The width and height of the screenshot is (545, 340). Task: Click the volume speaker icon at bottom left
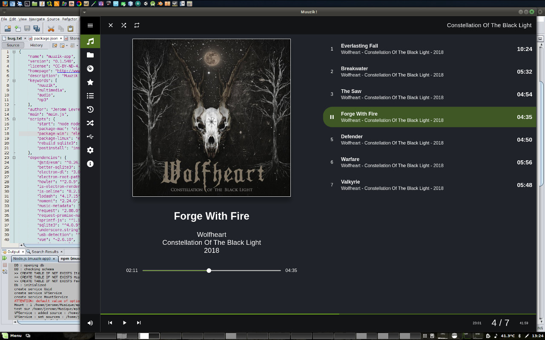pos(90,323)
